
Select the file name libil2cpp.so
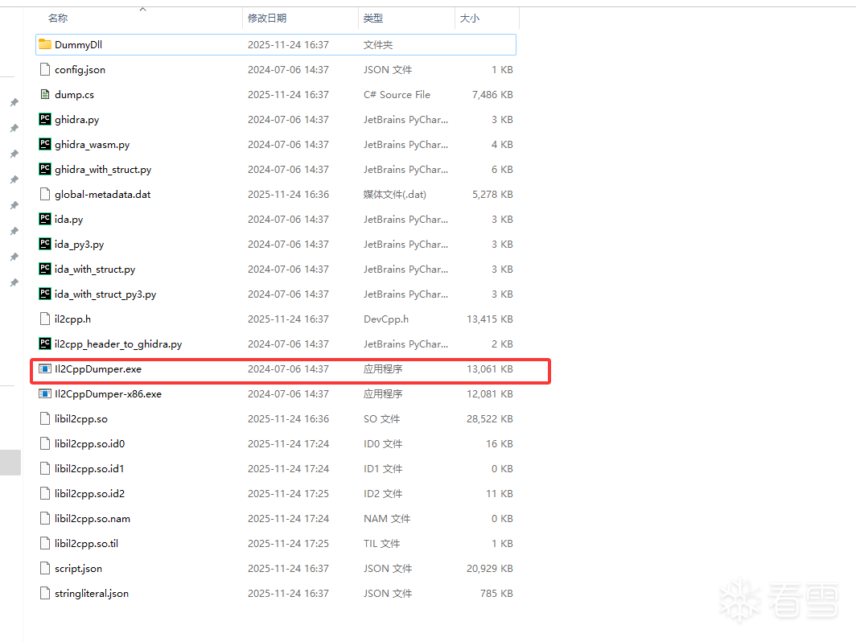click(80, 418)
